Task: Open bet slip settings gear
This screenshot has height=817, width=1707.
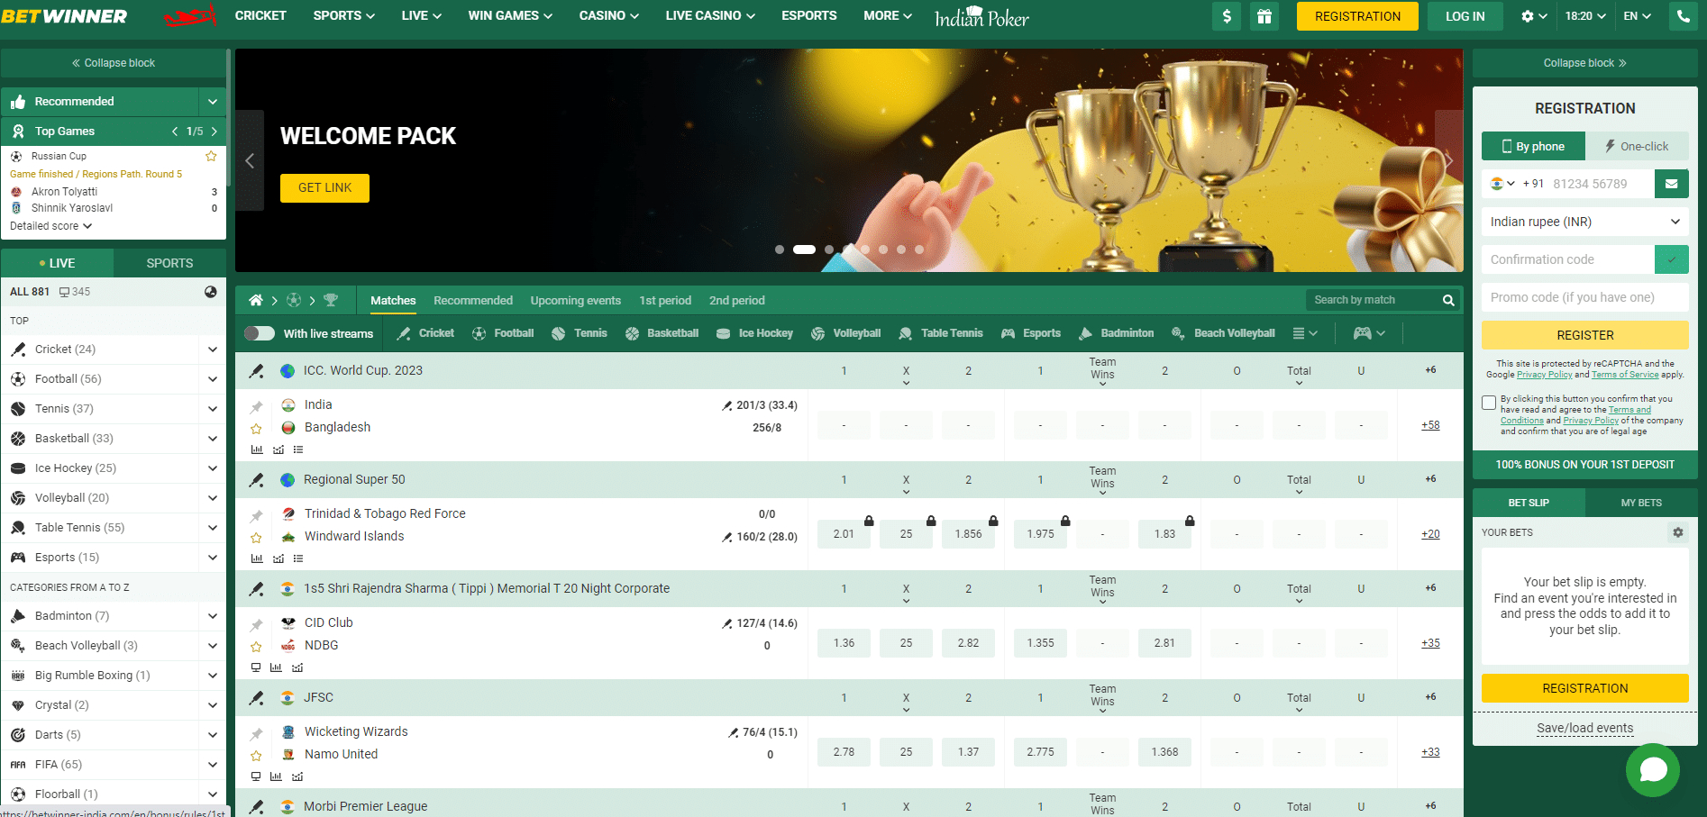Action: click(1677, 532)
